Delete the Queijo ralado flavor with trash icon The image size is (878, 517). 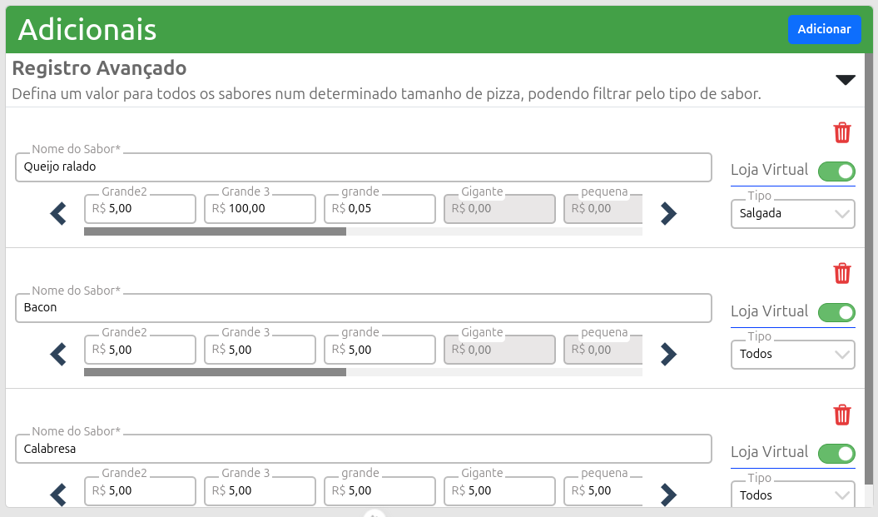coord(842,132)
